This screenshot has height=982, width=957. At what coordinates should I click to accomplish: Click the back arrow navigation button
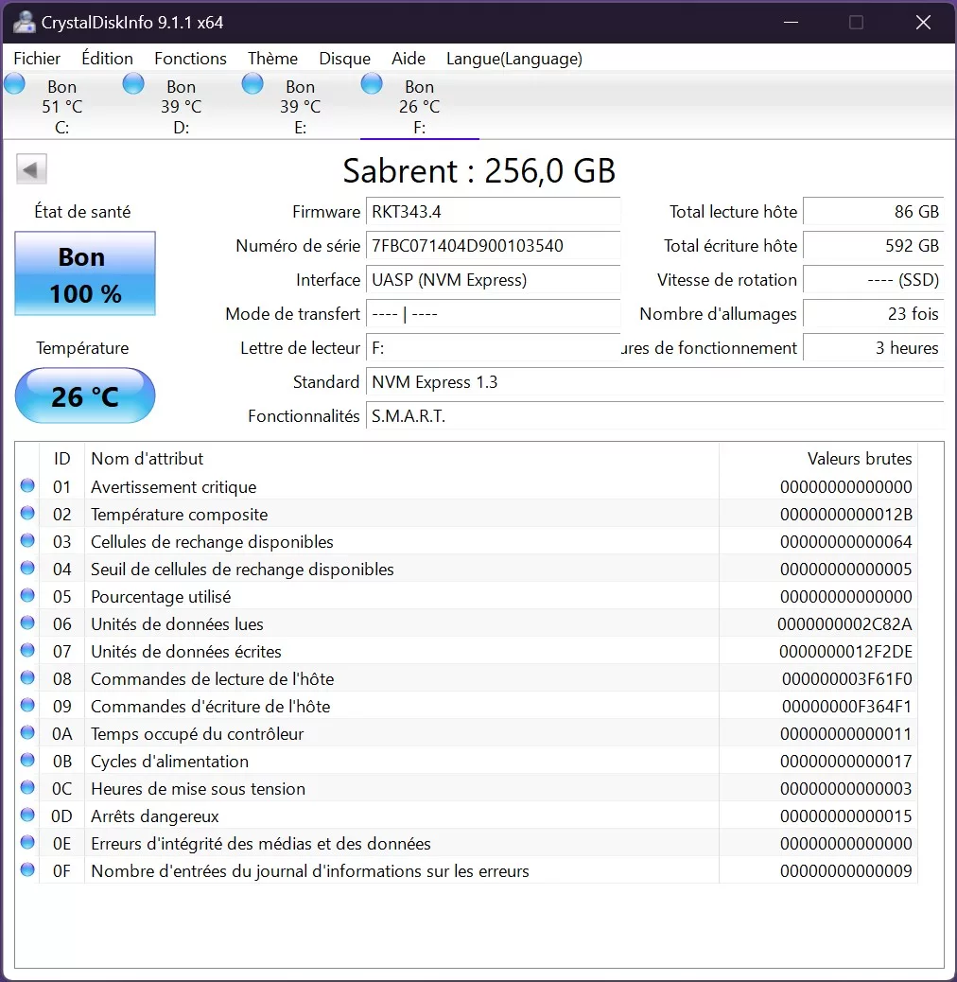tap(31, 167)
